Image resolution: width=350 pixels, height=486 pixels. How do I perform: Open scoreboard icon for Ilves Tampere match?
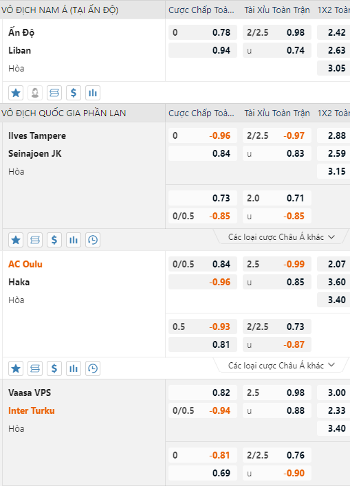pos(35,240)
